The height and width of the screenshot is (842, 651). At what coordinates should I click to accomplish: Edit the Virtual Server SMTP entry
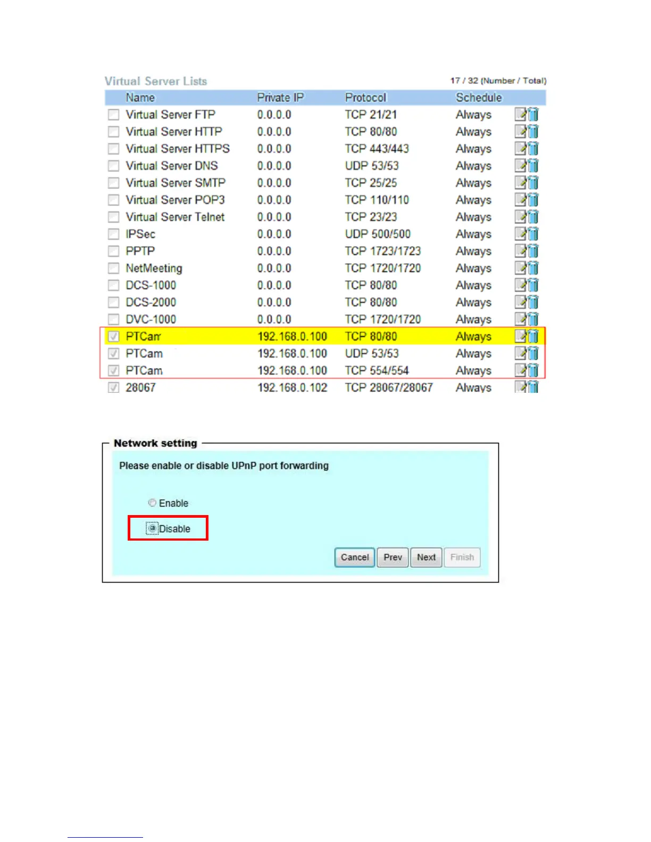521,182
